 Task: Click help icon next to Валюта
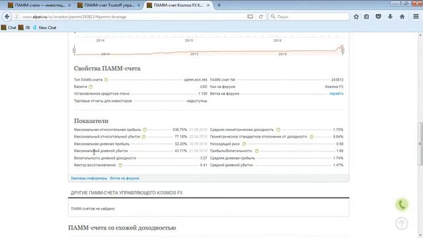91,87
